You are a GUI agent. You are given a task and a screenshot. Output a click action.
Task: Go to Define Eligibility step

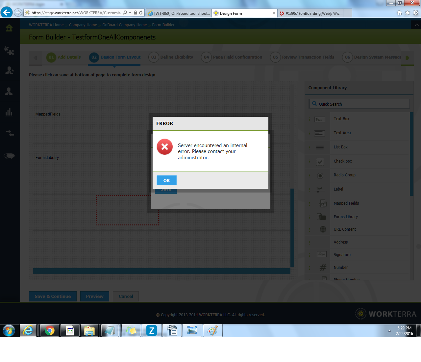tap(171, 57)
